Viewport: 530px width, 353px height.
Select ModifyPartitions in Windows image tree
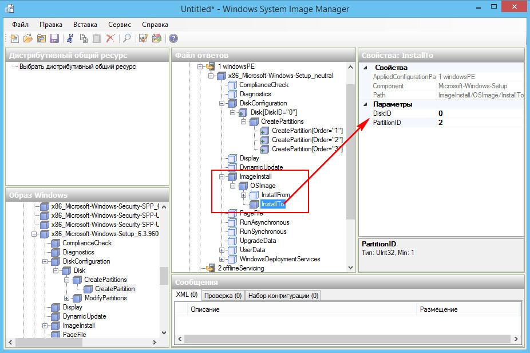(106, 298)
